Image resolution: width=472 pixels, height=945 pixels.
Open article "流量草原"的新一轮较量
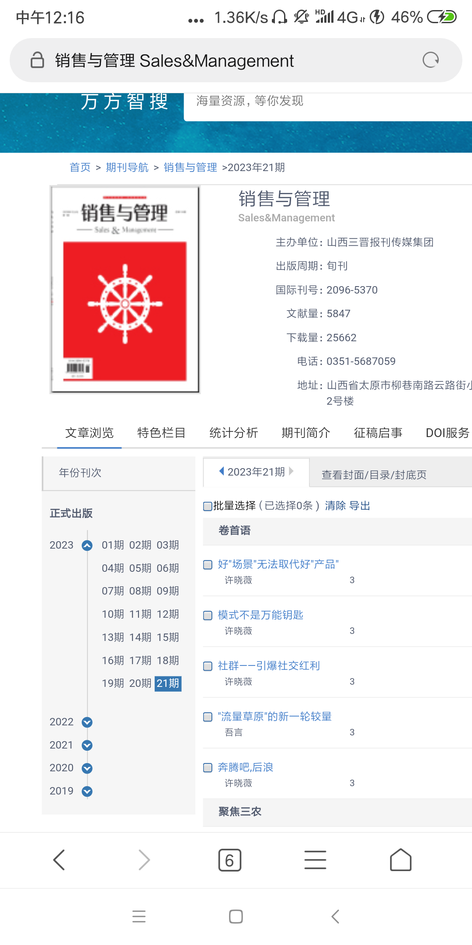pos(274,717)
